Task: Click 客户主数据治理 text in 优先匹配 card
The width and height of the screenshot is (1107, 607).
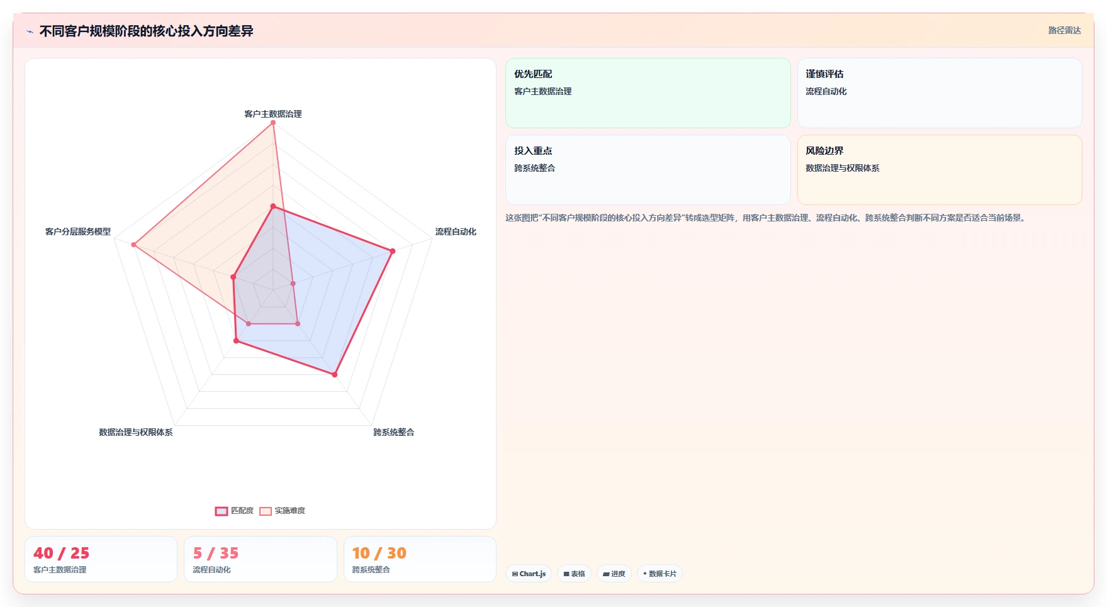Action: (543, 91)
